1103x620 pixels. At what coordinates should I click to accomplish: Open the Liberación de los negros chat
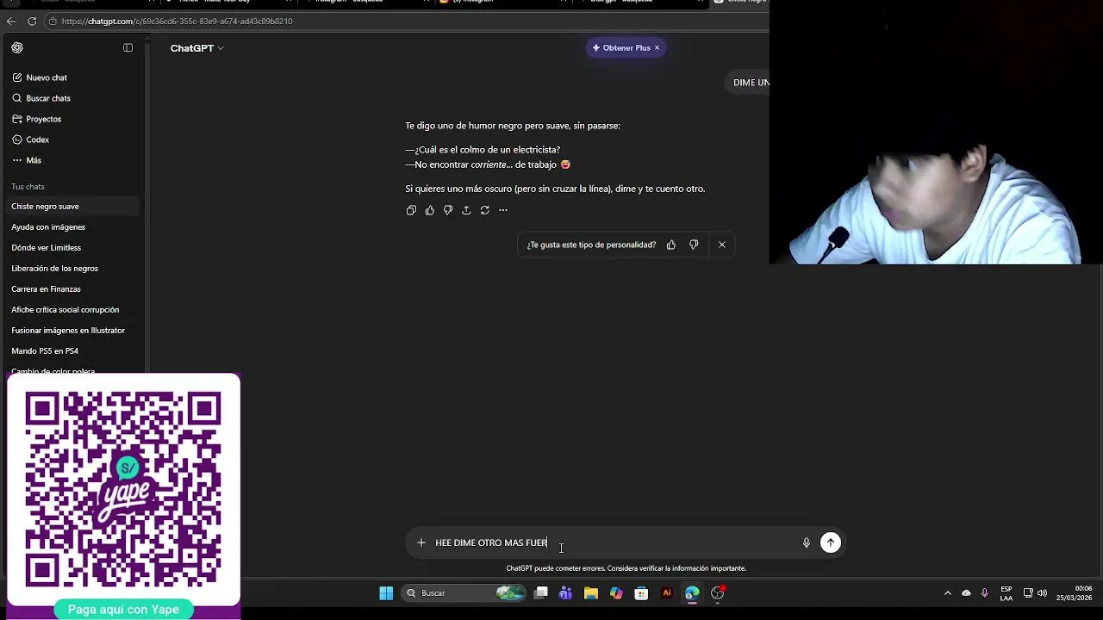tap(73, 269)
